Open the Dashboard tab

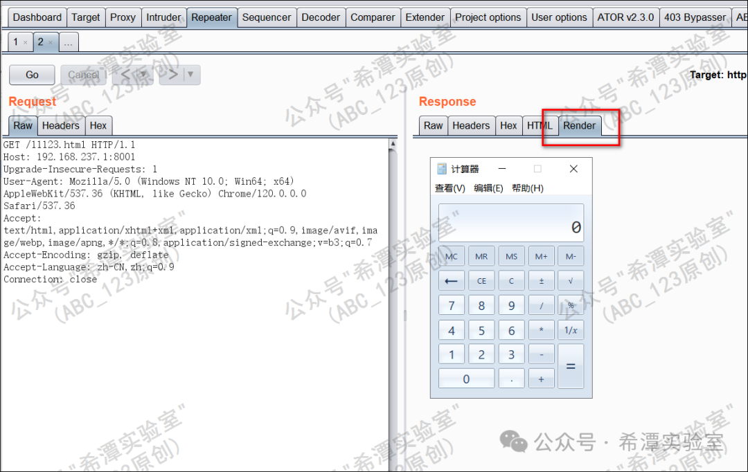pos(37,17)
